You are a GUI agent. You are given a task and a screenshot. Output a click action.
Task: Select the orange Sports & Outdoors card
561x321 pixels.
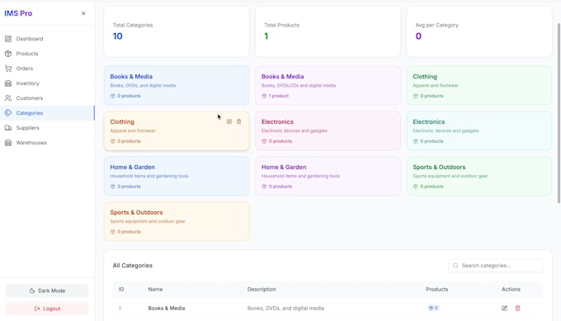tap(177, 221)
